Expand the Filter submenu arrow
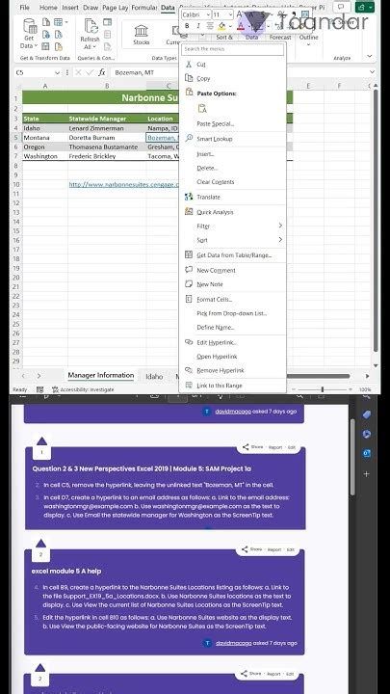Viewport: 390px width, 694px height. click(x=280, y=226)
